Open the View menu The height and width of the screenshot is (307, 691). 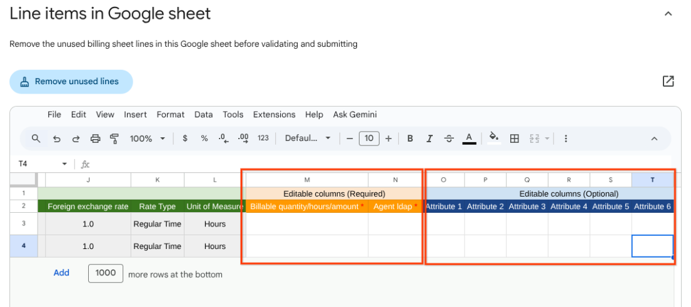click(x=105, y=114)
